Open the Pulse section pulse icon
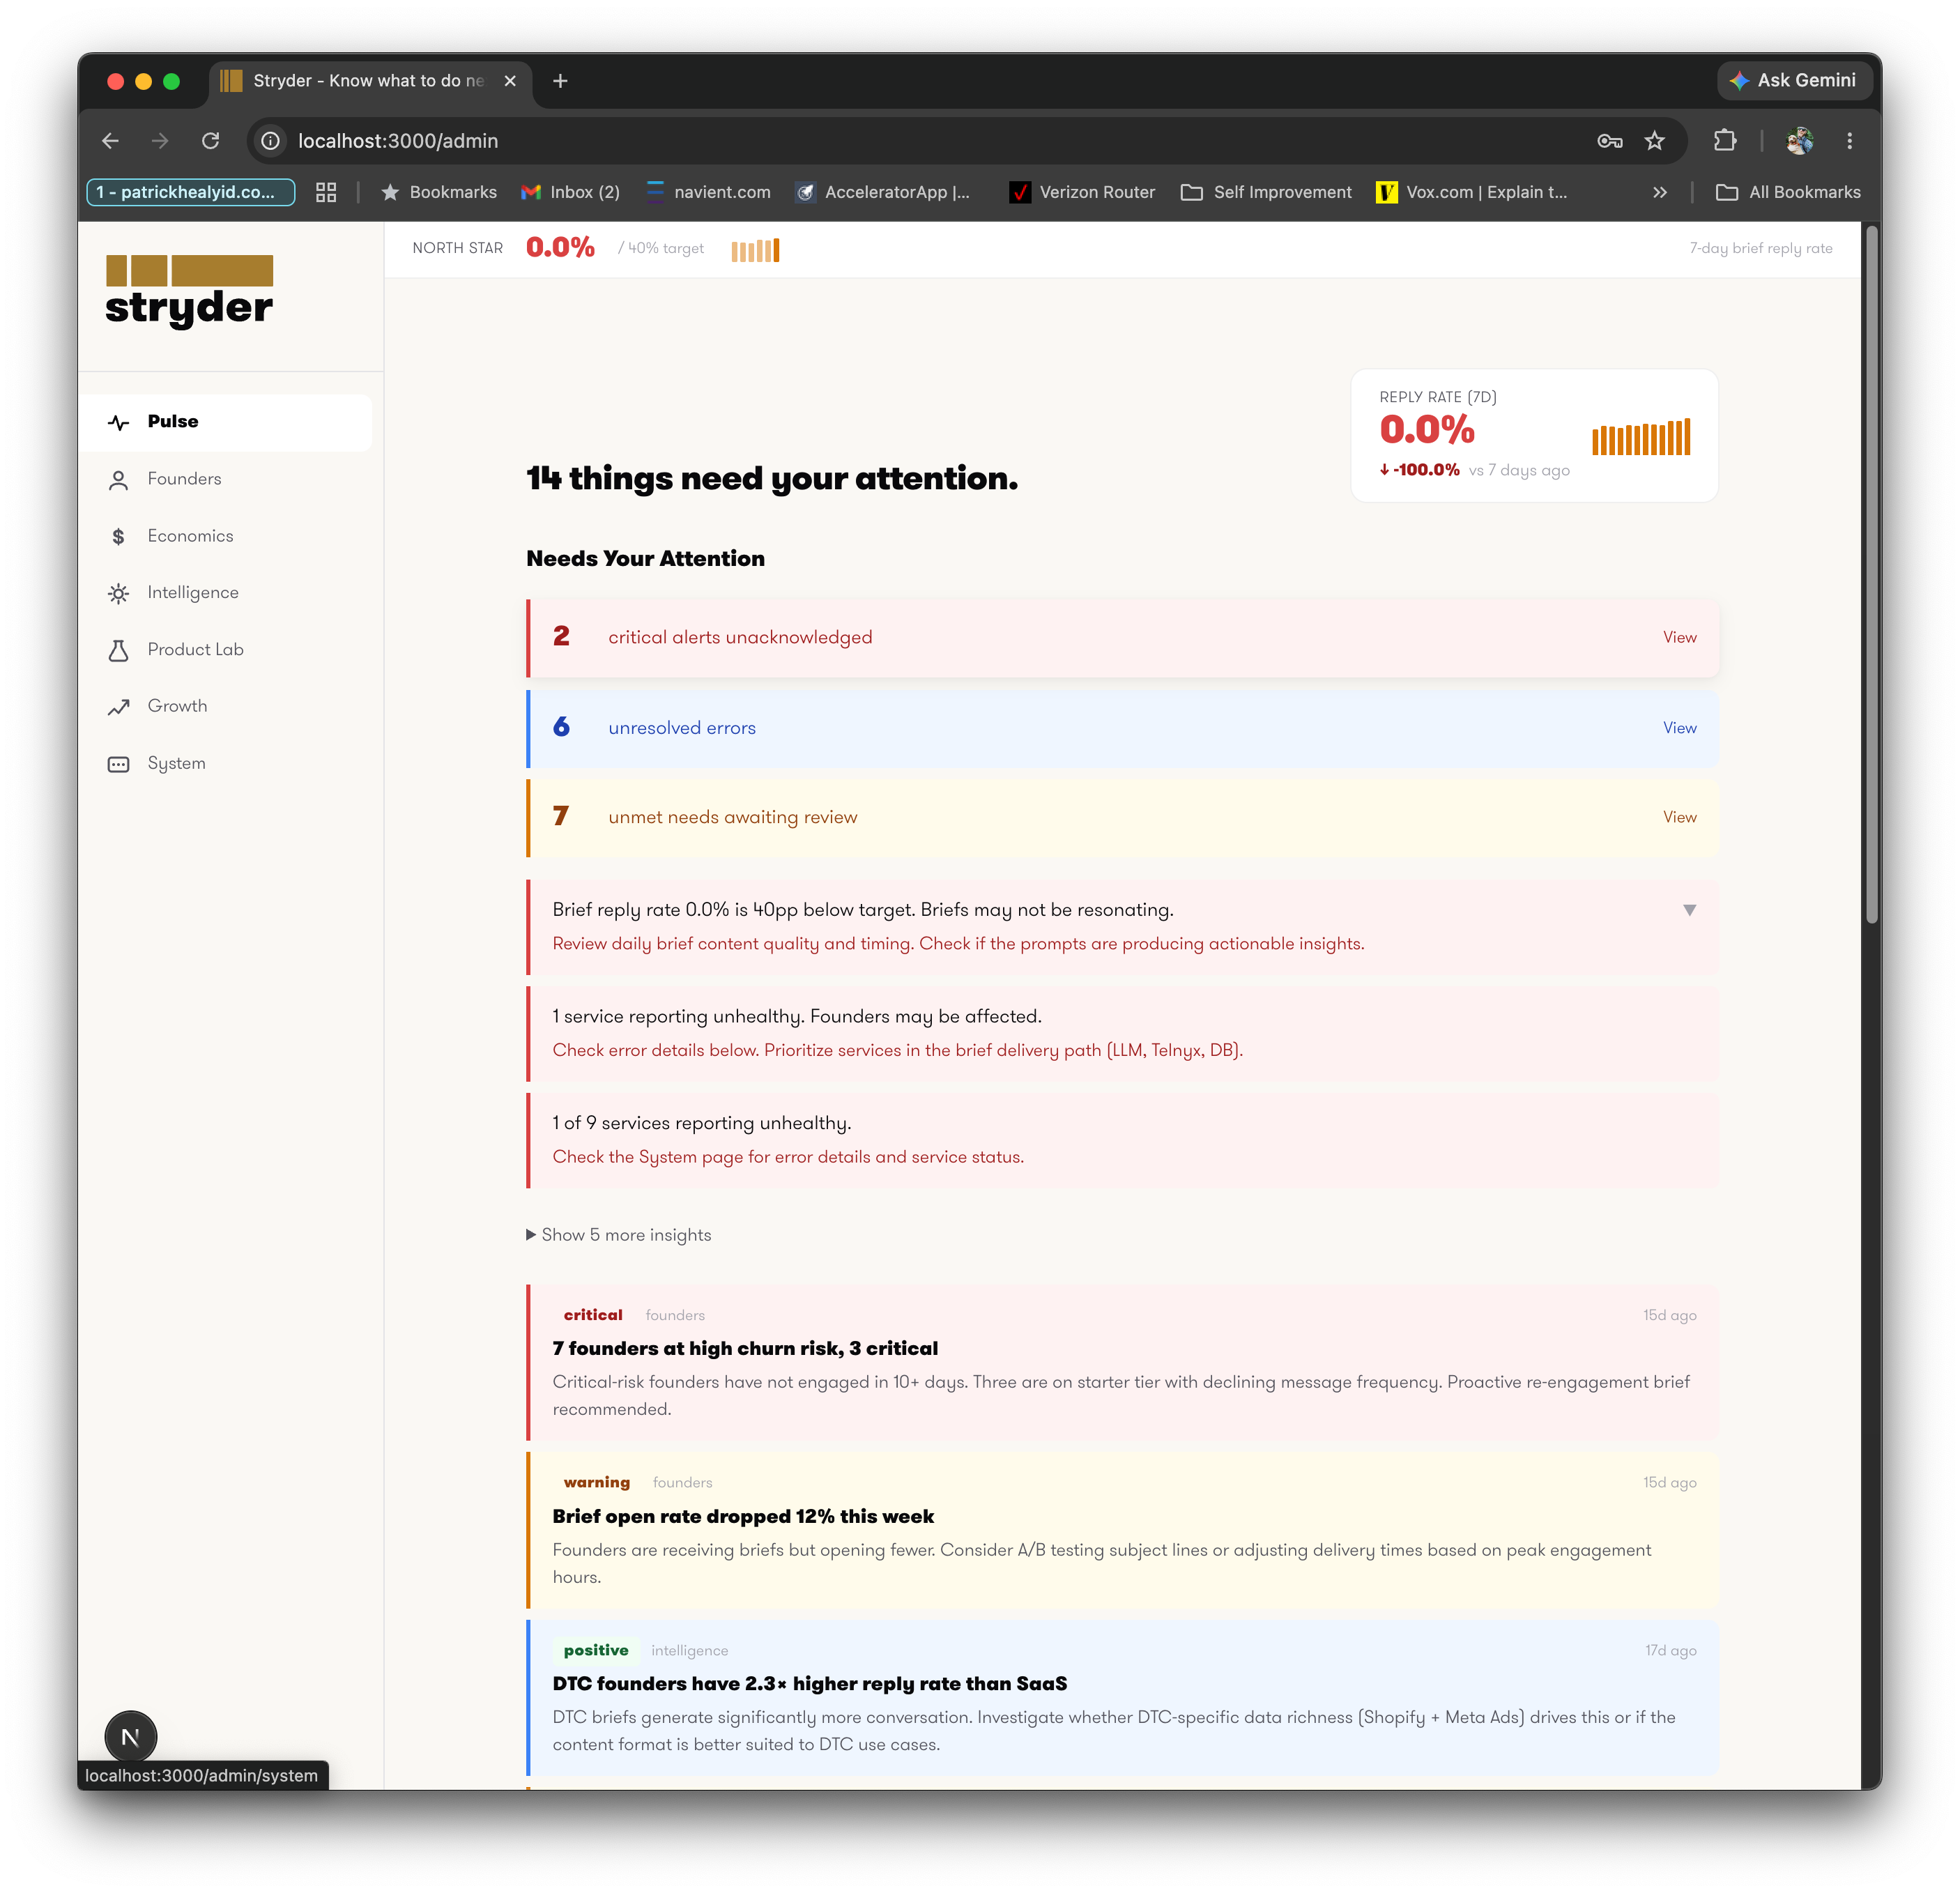 [118, 422]
